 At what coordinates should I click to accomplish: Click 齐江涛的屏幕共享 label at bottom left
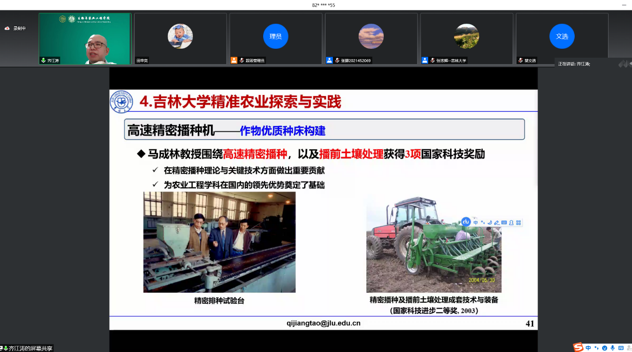(30, 349)
